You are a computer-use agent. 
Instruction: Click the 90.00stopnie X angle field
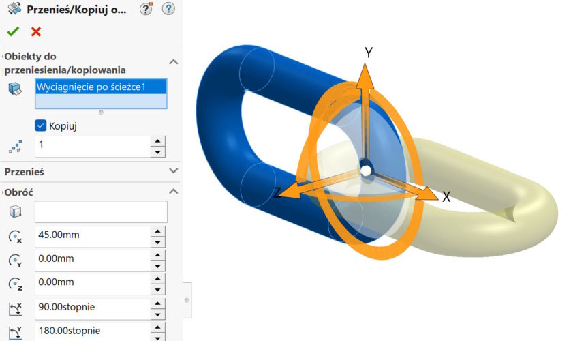click(x=91, y=308)
